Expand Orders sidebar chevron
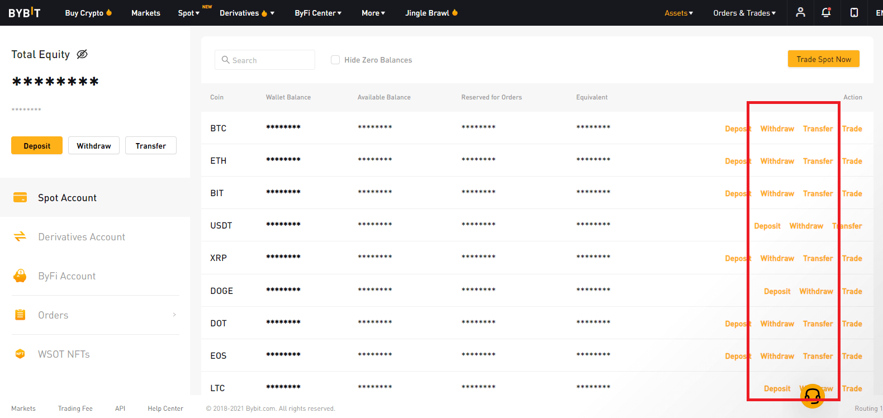Viewport: 883px width, 418px height. 174,315
